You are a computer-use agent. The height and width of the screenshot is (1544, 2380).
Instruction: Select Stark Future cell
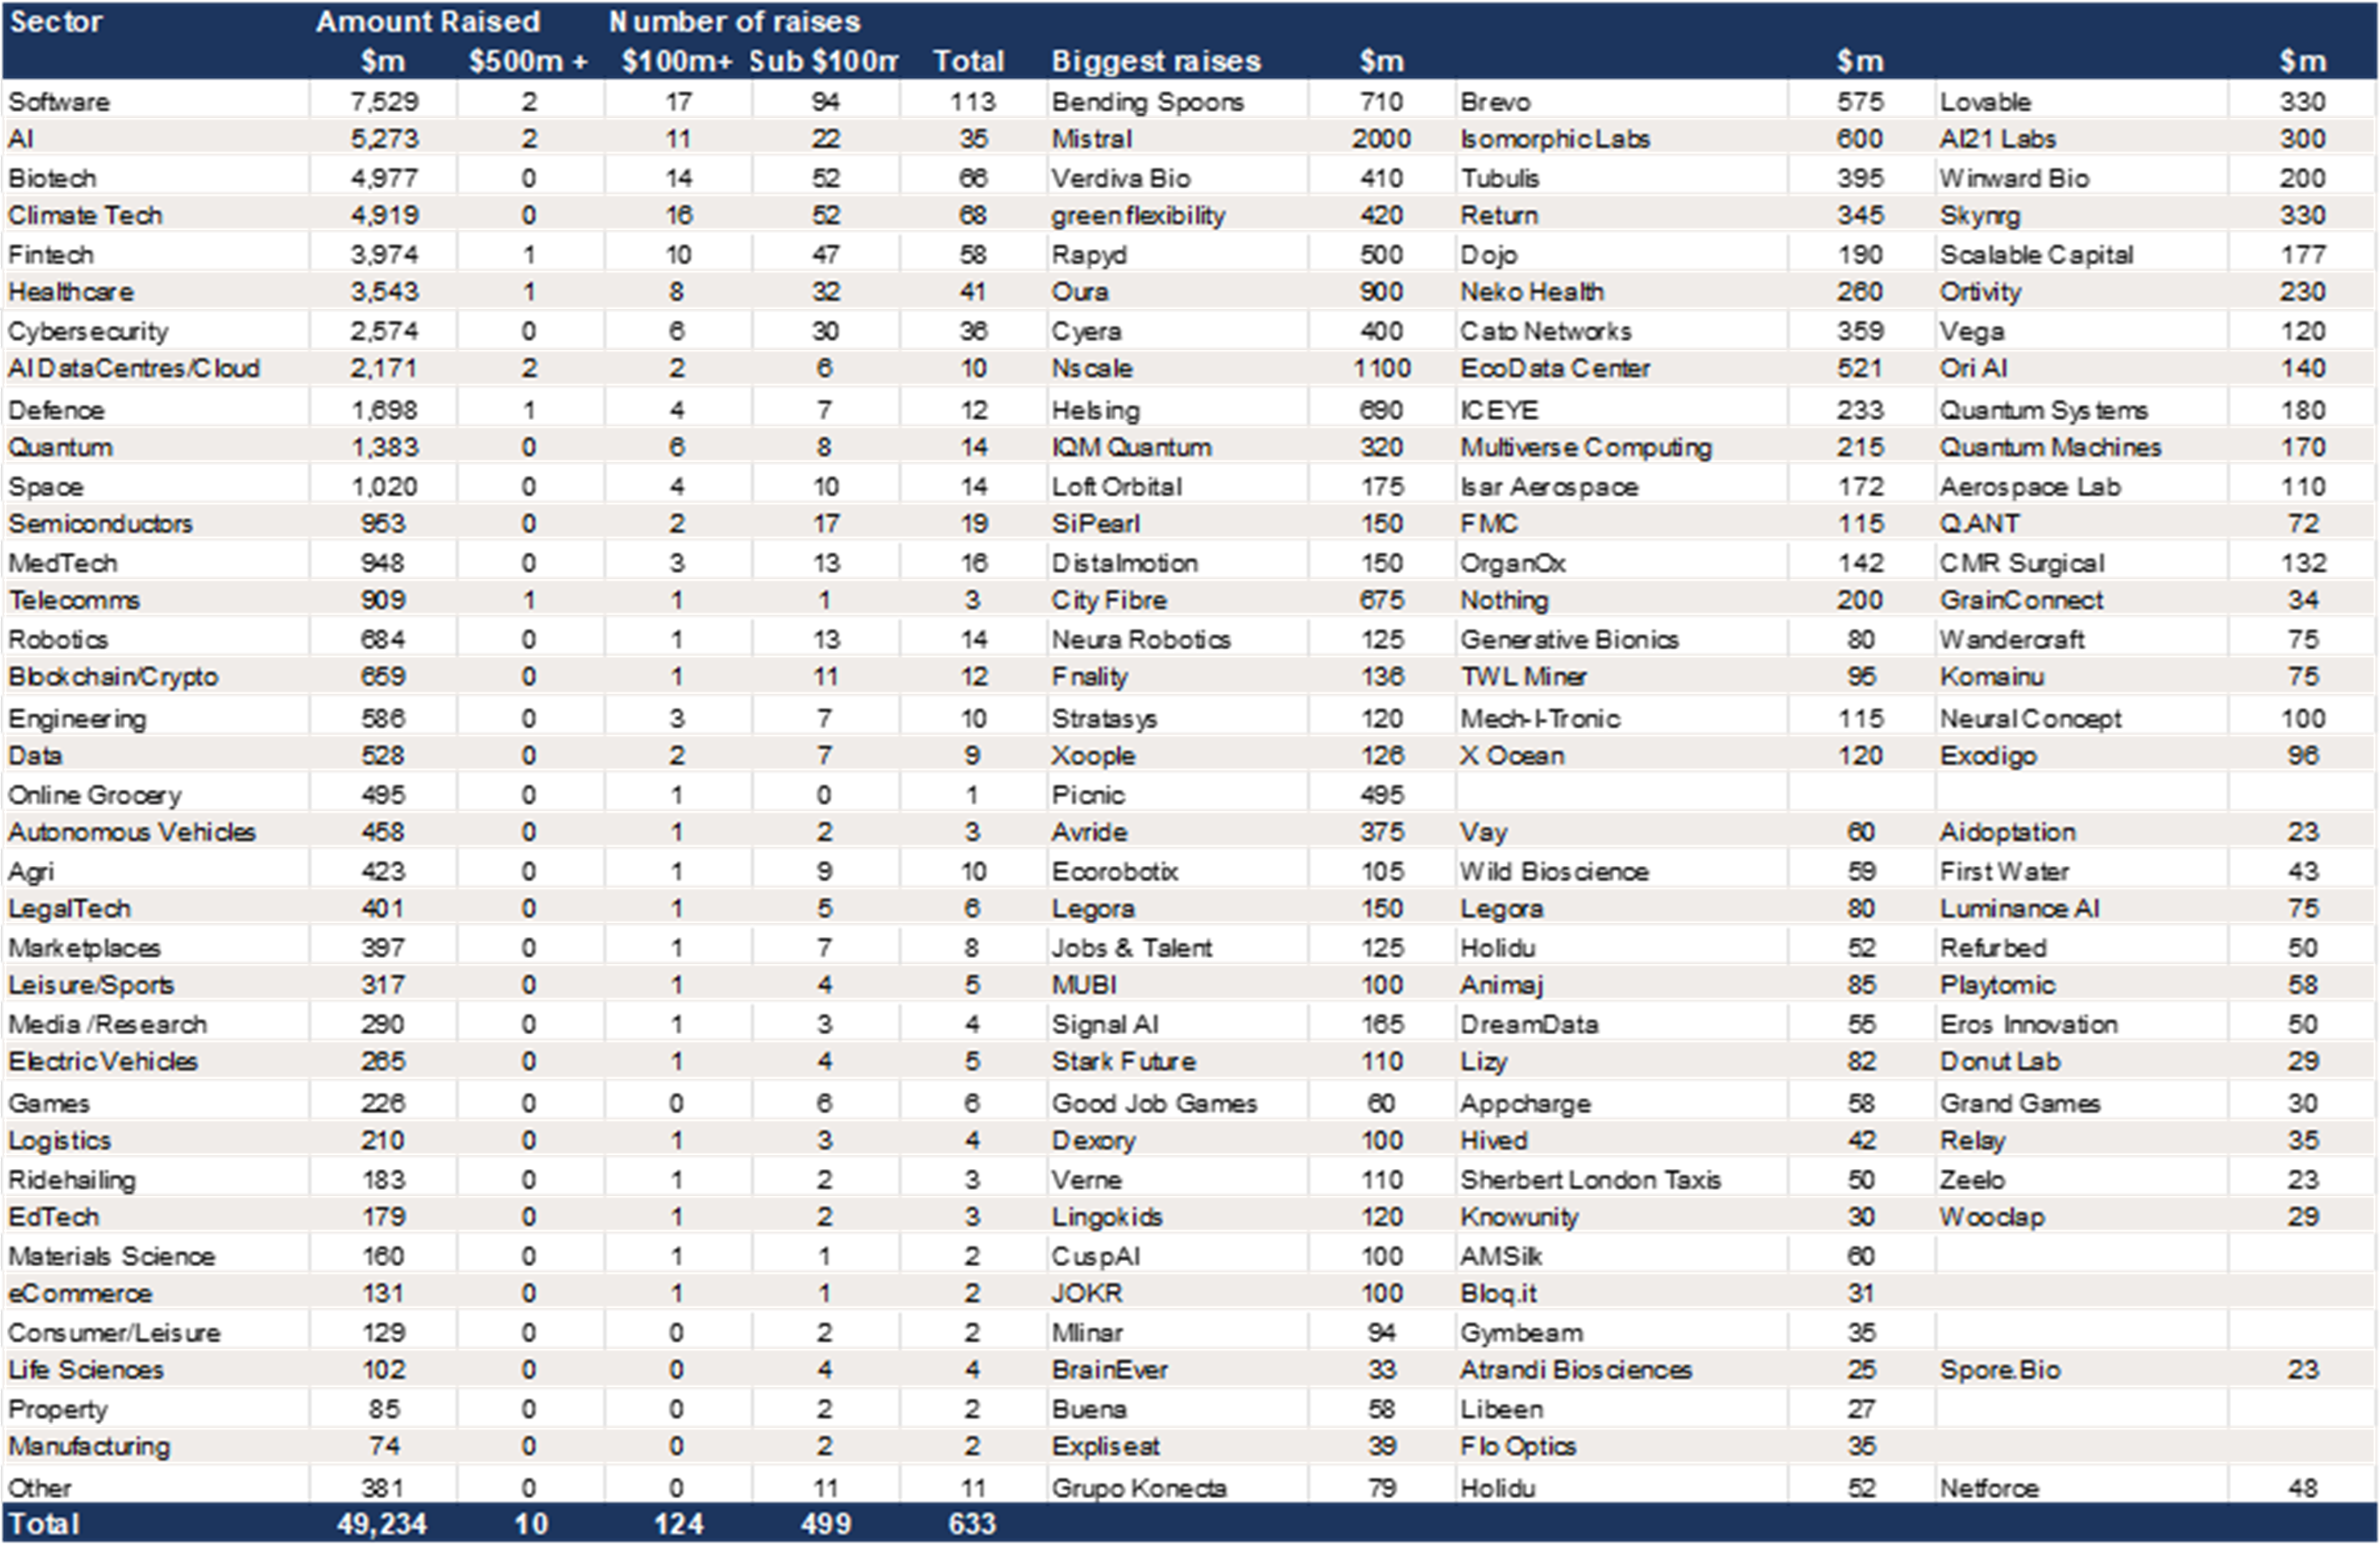pos(1123,1062)
